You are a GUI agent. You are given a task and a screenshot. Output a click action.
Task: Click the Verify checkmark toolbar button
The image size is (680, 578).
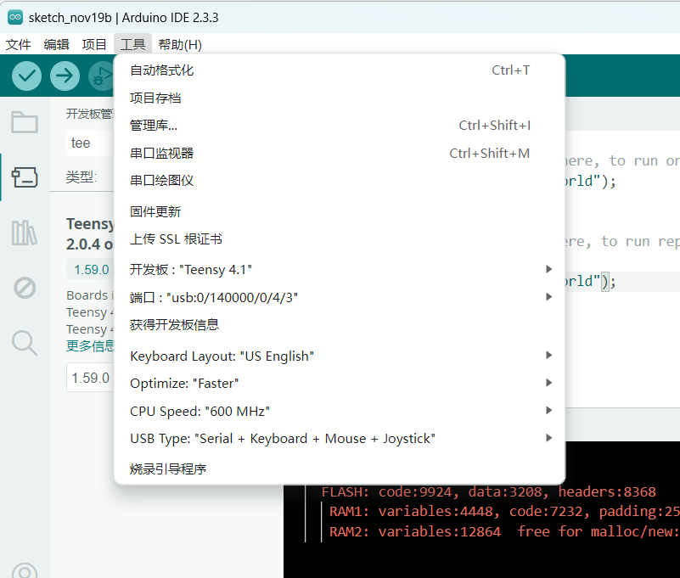[27, 76]
